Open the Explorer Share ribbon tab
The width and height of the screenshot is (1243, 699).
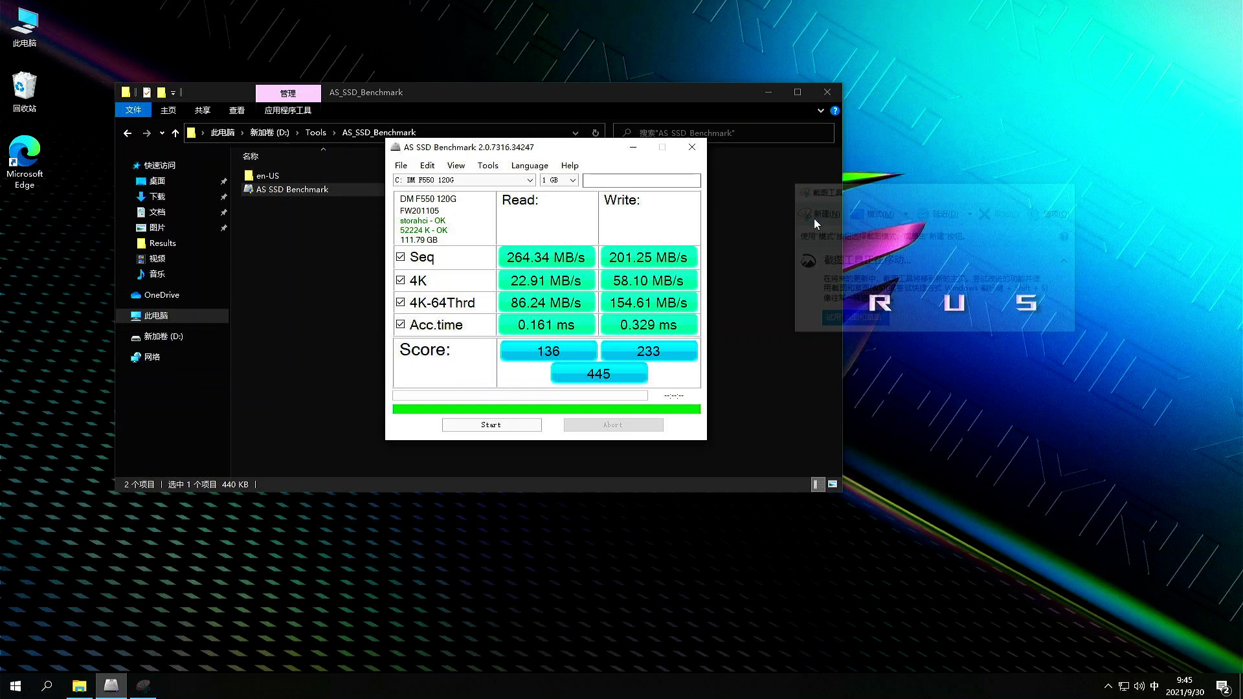(203, 111)
